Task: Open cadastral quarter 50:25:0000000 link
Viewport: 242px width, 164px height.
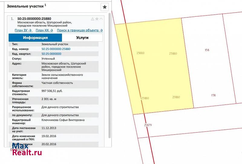Action: 51,54
